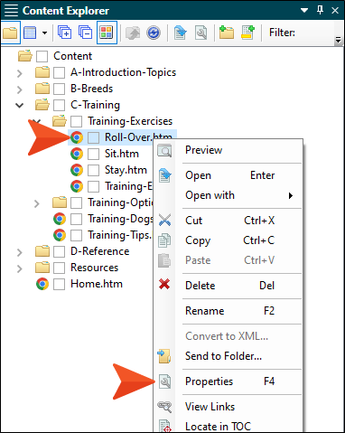Click the pin icon in title bar

coord(320,10)
